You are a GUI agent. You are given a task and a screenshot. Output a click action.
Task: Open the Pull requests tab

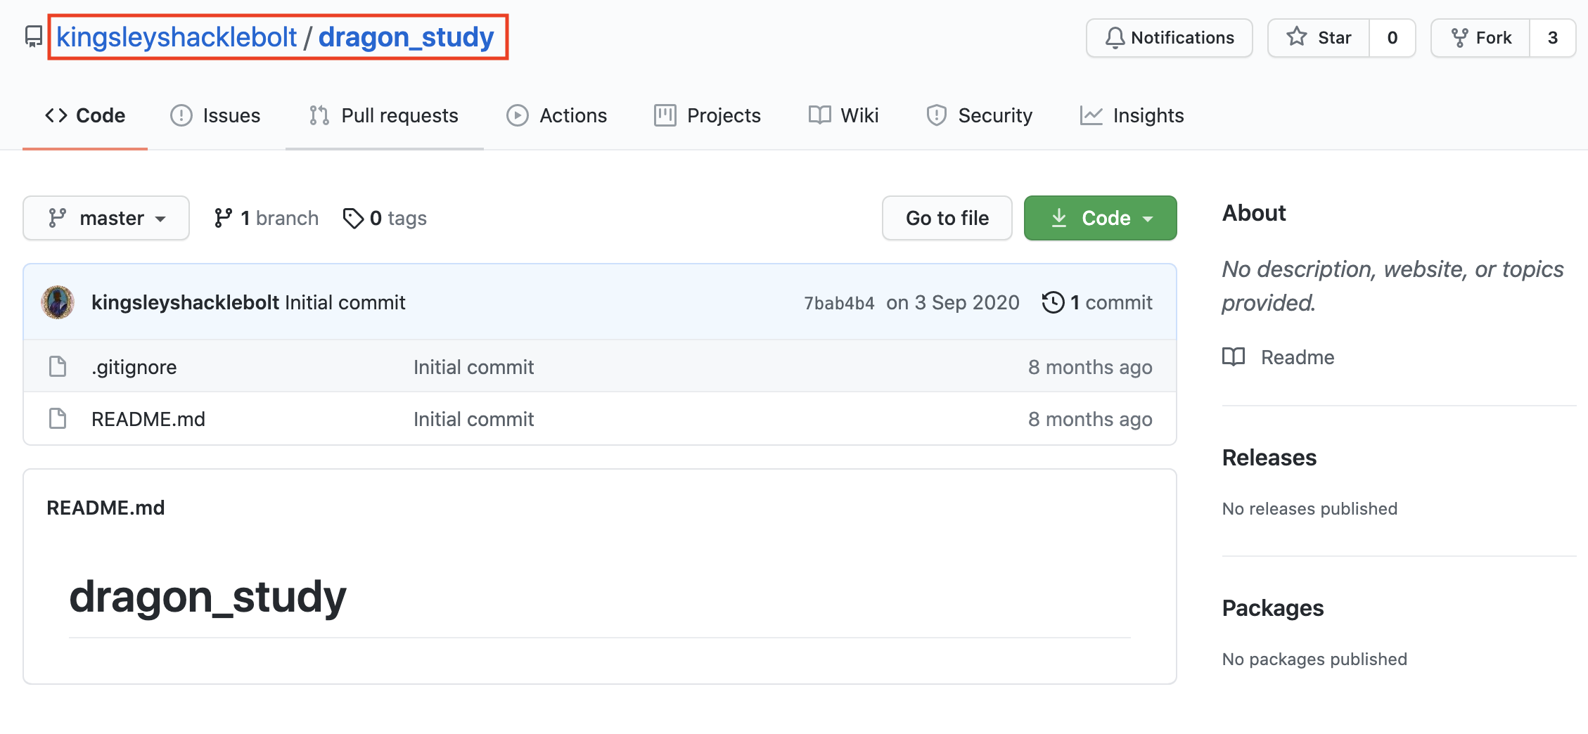(x=384, y=115)
